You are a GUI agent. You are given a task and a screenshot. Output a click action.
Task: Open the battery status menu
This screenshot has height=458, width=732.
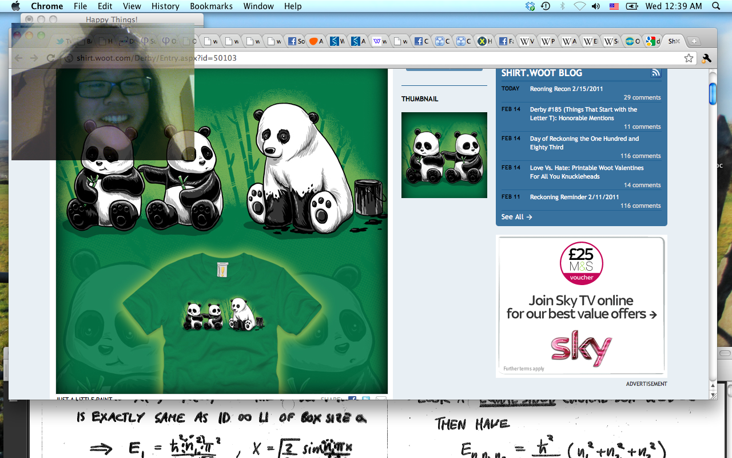click(x=632, y=6)
